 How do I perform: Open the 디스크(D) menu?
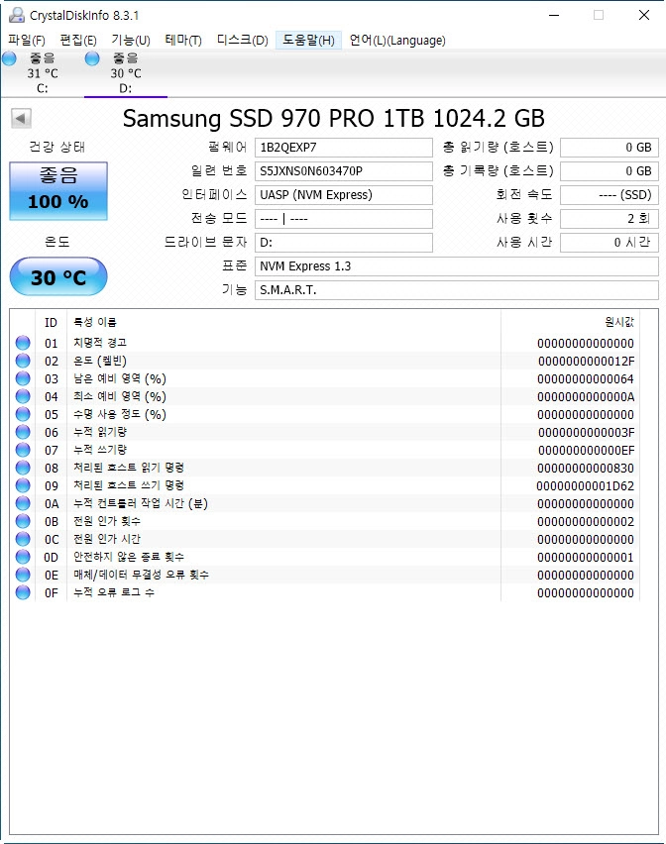click(242, 41)
